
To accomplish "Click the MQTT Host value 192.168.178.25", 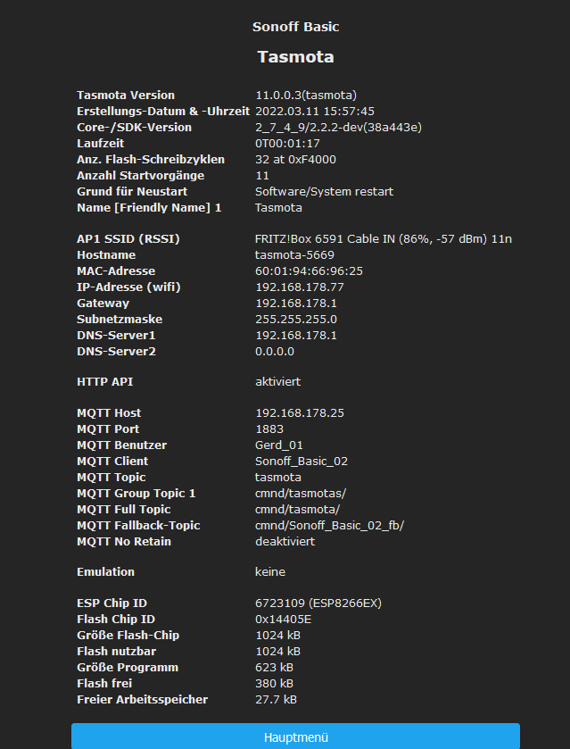I will pyautogui.click(x=300, y=413).
